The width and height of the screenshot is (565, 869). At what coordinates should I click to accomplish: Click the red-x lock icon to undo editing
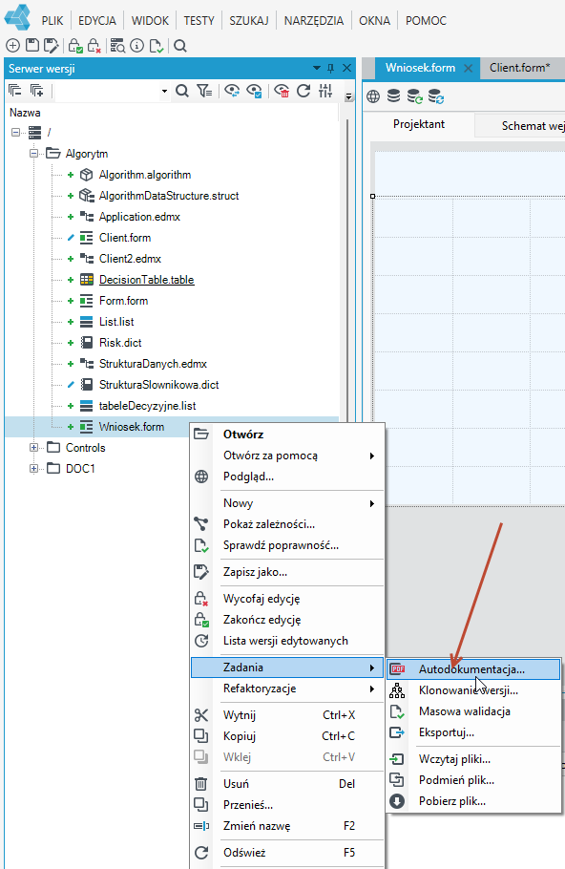point(94,46)
